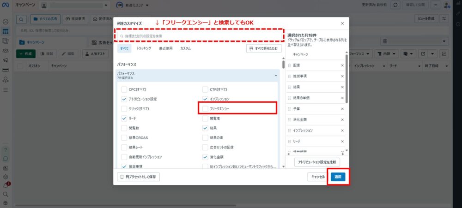Click 列プリセットとして保存 button

tap(139, 177)
